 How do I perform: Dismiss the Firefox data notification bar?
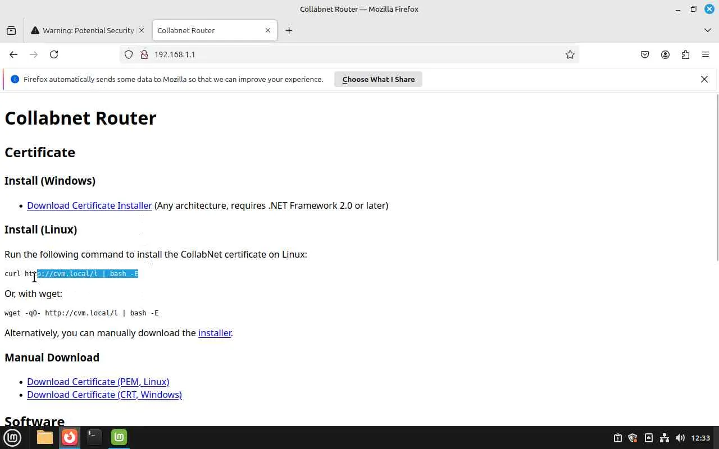(704, 79)
